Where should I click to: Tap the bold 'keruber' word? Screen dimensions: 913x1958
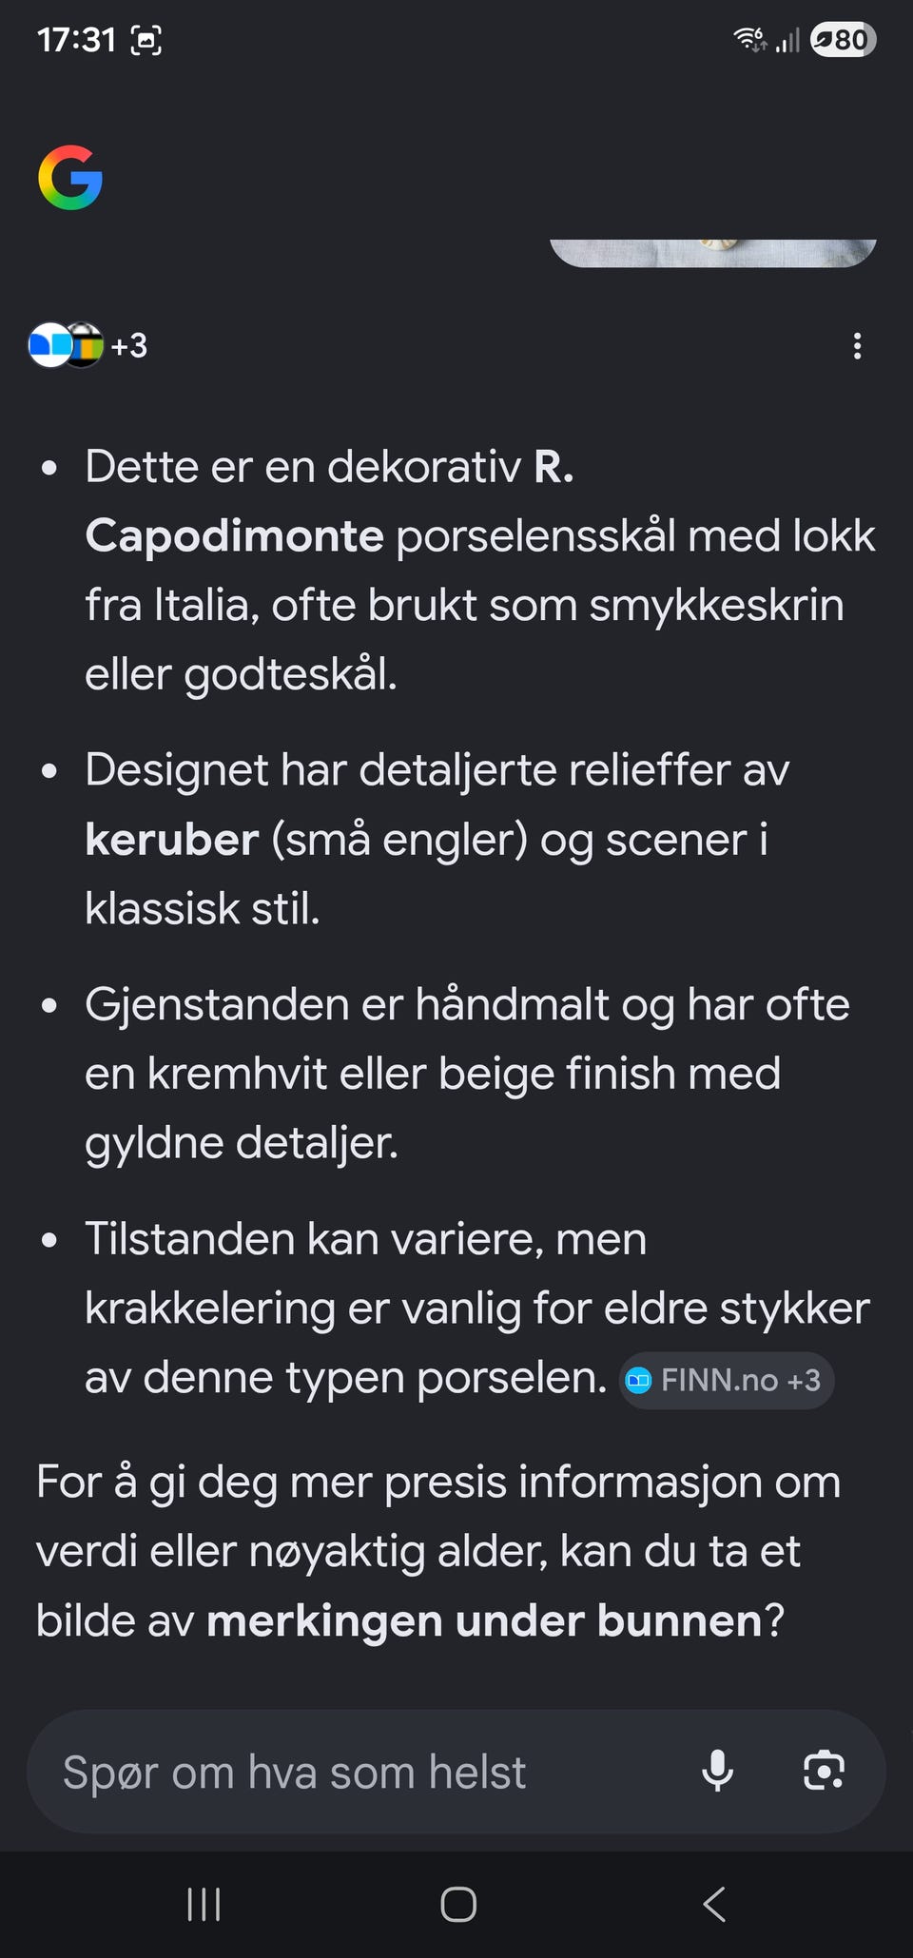click(x=172, y=840)
